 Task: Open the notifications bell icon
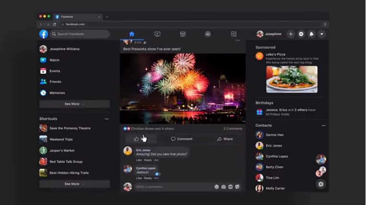pos(311,34)
